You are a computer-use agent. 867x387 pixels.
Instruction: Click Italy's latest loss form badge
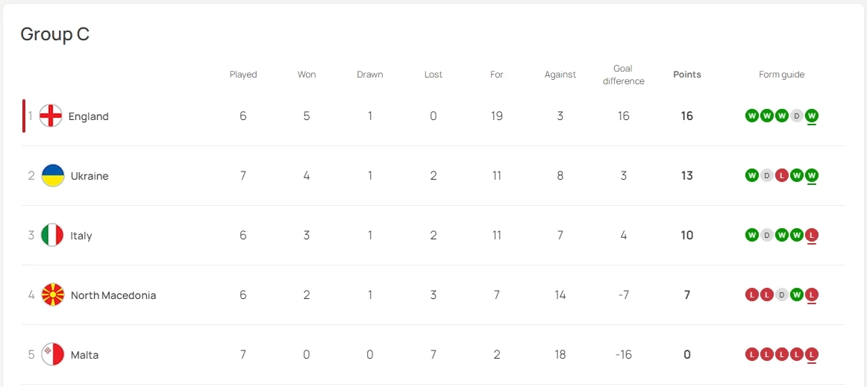point(812,235)
